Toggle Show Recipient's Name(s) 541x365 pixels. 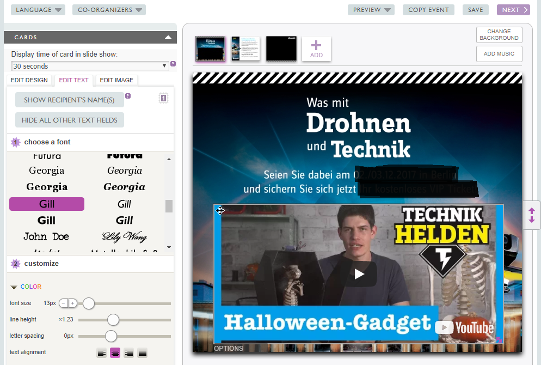[x=69, y=100]
